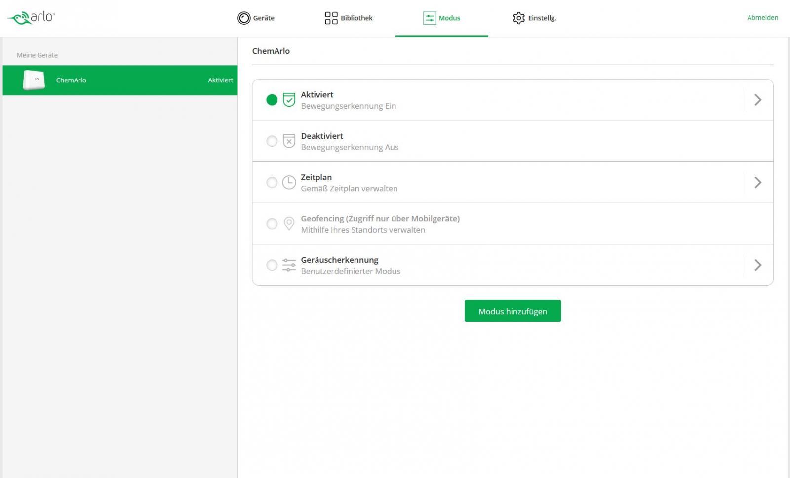Select ChemArlo in the device list
The width and height of the screenshot is (790, 478).
point(120,80)
